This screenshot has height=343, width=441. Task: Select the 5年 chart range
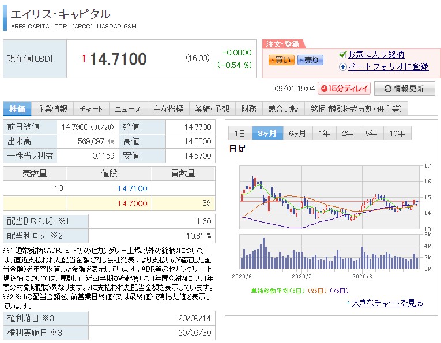pyautogui.click(x=371, y=133)
